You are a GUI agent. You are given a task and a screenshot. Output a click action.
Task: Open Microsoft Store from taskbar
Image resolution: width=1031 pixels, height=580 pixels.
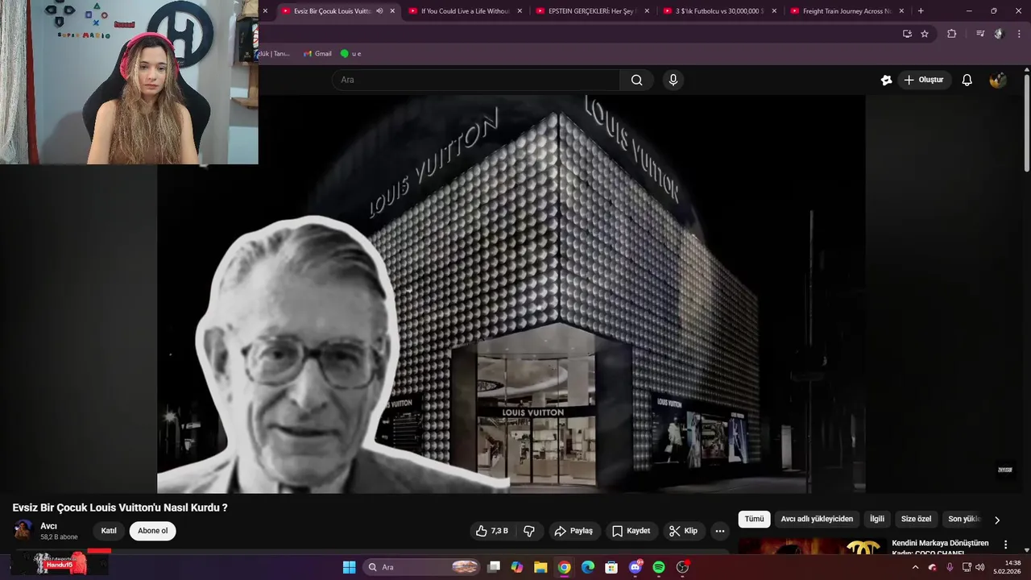tap(611, 567)
